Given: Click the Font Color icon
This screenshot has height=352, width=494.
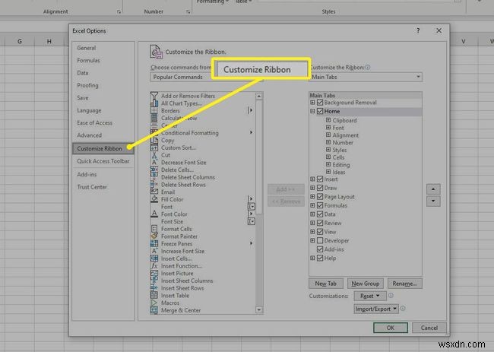Looking at the screenshot, I should 154,214.
